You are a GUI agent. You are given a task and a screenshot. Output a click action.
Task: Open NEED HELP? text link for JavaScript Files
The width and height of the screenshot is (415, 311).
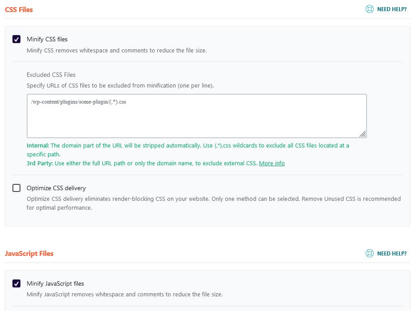(x=391, y=253)
